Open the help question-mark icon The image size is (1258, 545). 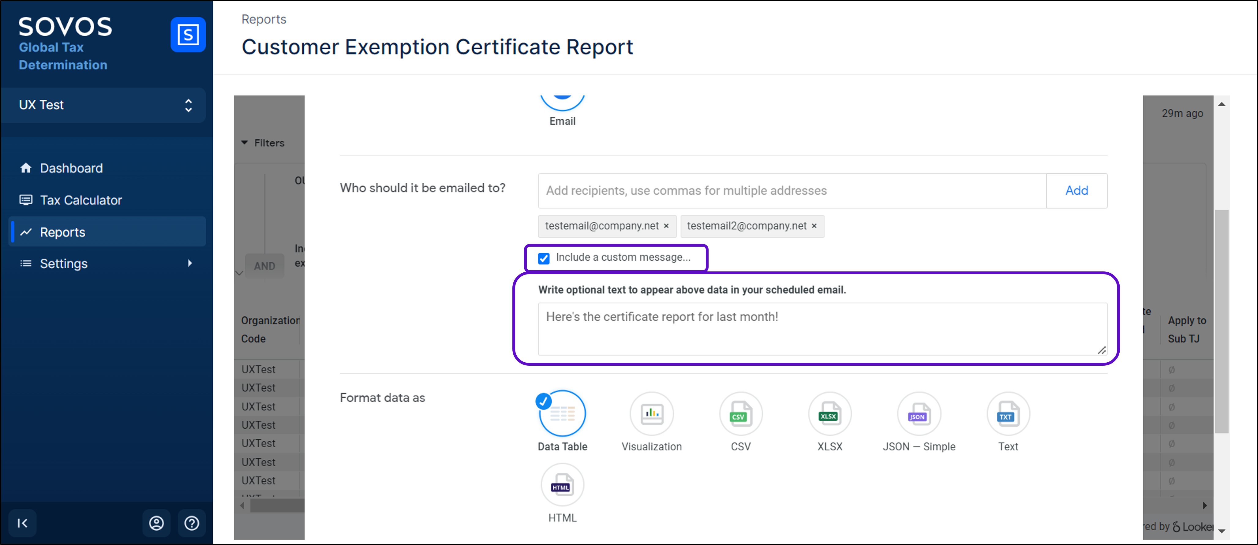[x=191, y=523]
